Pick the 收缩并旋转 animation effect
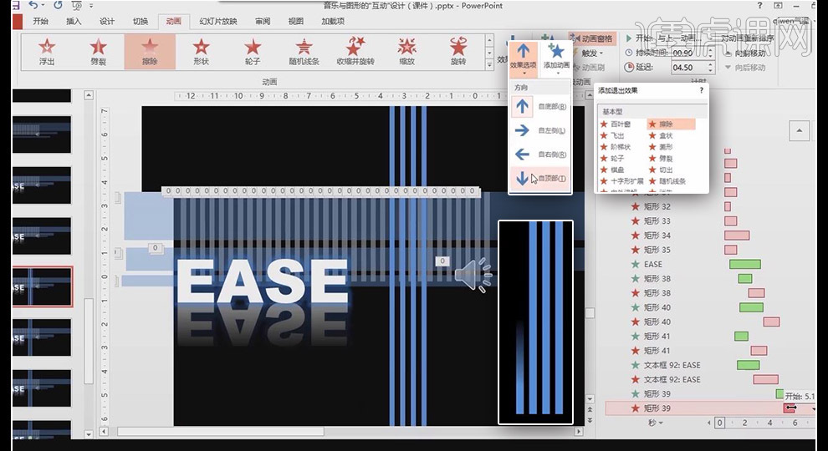Screen dimensions: 828x451 (x=355, y=52)
